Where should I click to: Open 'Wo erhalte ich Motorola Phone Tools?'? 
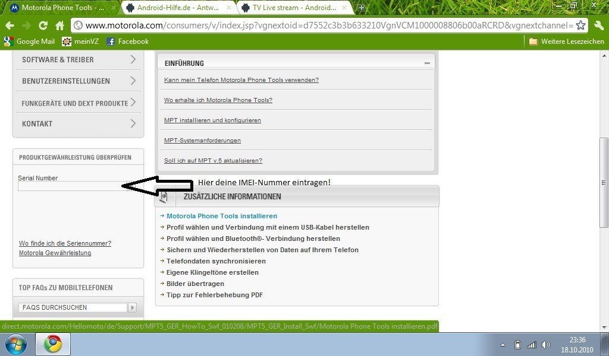point(218,100)
